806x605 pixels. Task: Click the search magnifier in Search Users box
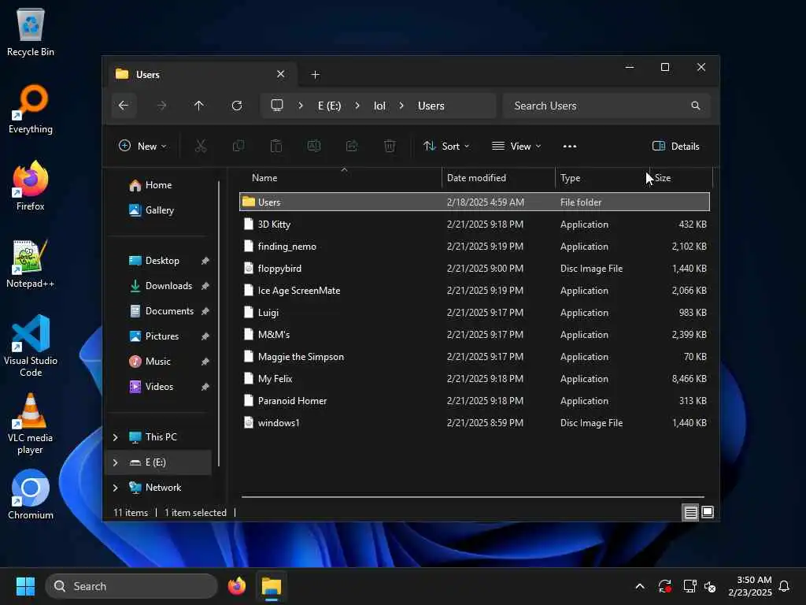[696, 106]
